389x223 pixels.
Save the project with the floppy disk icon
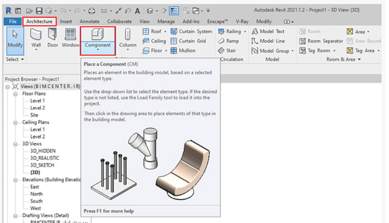(x=39, y=11)
